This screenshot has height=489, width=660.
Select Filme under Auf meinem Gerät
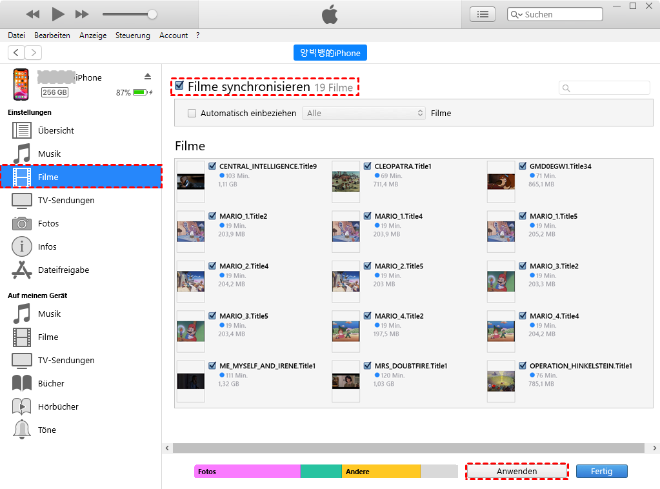[x=81, y=337]
